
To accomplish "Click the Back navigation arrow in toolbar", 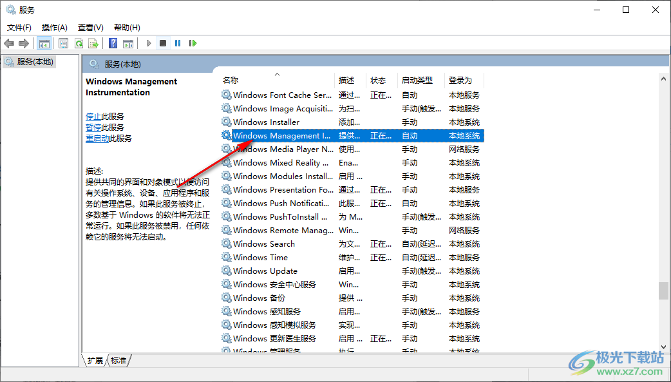I will (9, 43).
